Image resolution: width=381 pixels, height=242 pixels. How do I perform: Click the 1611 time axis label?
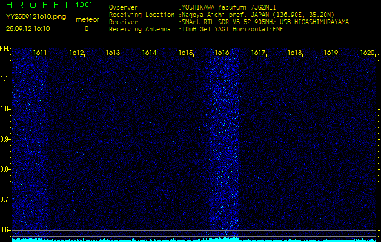pos(41,53)
